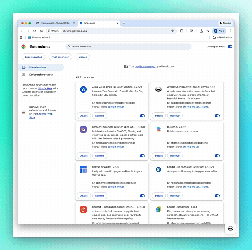This screenshot has height=250, width=252.
Task: Go back using the browser back arrow
Action: [22, 31]
